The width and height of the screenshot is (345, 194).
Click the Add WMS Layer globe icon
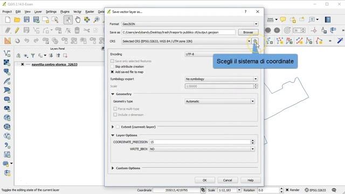coord(7,117)
